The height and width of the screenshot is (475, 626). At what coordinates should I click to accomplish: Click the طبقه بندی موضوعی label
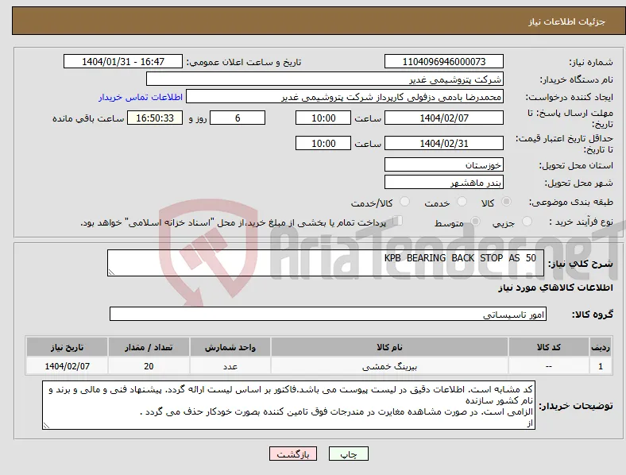(x=571, y=202)
